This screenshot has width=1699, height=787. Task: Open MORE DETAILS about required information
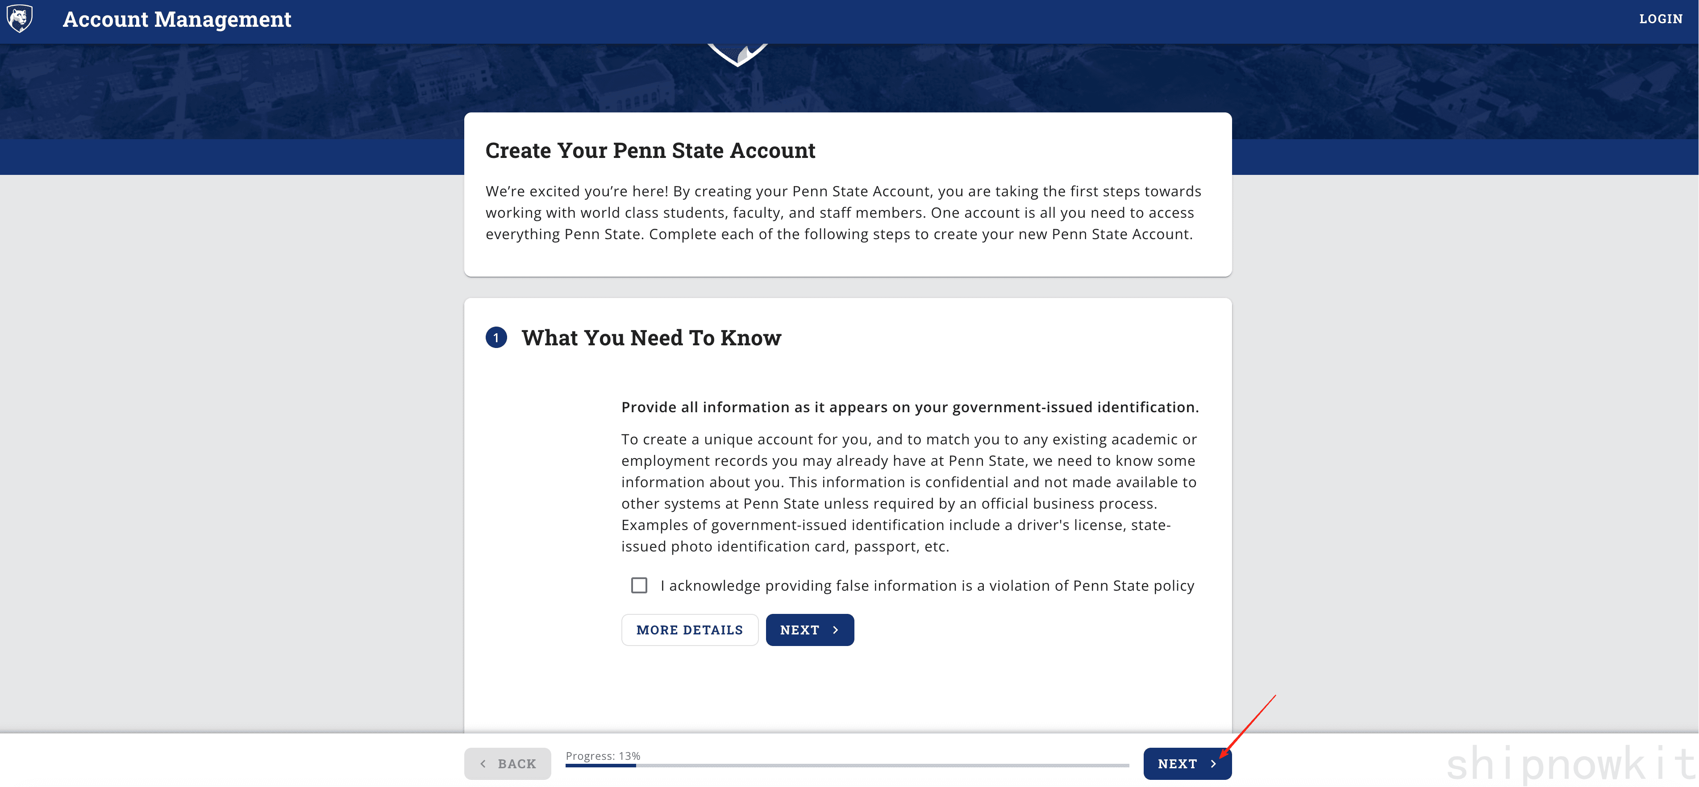(x=689, y=630)
